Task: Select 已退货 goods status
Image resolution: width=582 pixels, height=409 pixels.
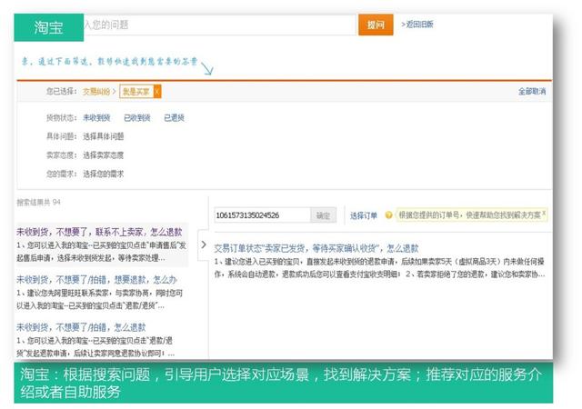Action: [174, 118]
